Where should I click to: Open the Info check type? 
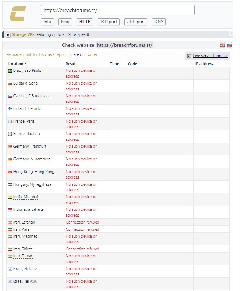click(x=47, y=22)
